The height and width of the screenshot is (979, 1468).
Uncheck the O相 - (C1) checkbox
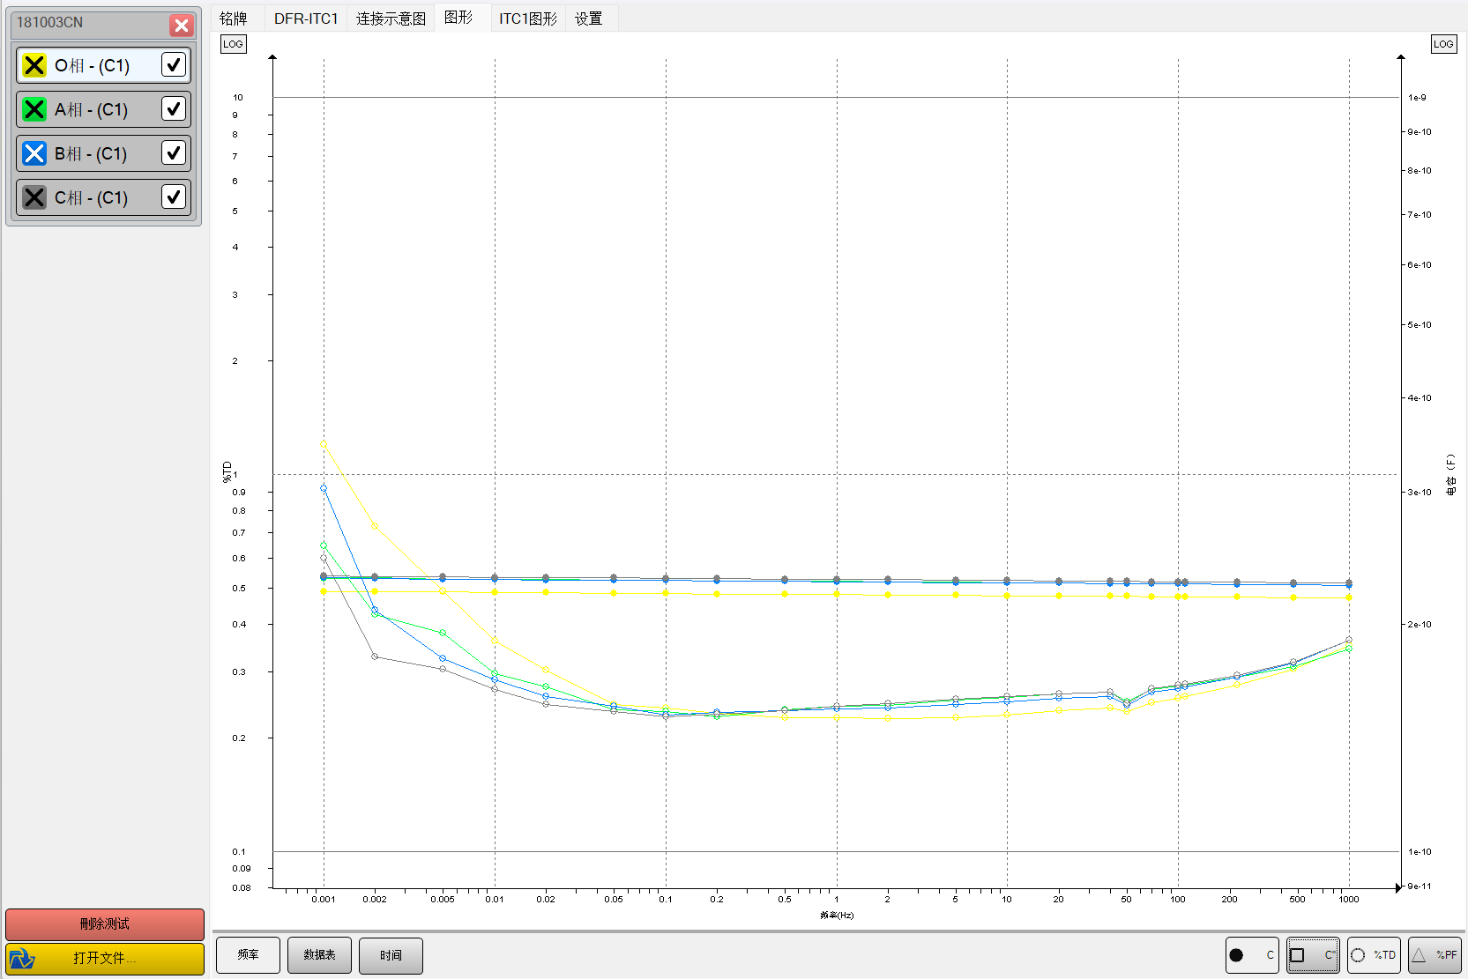tap(174, 64)
